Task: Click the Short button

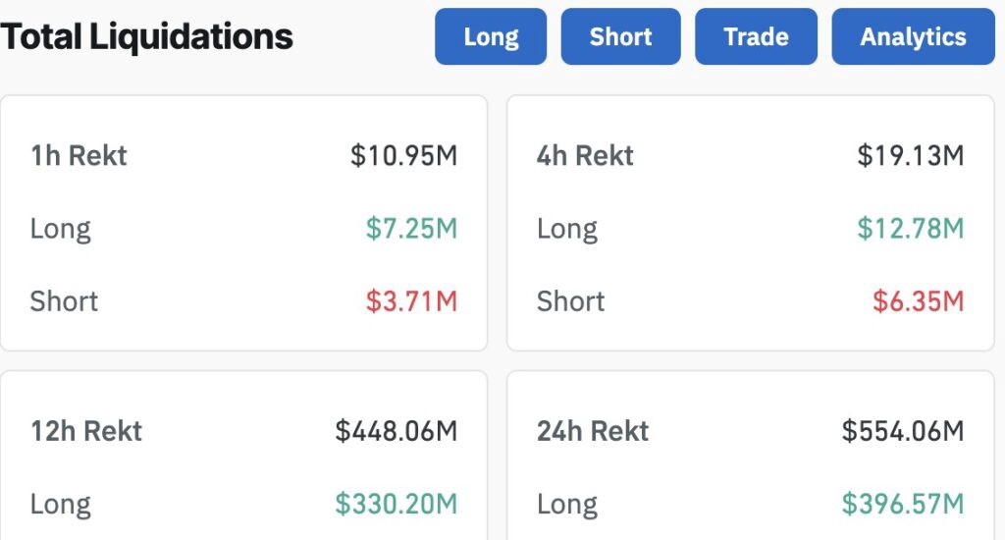Action: (x=620, y=37)
